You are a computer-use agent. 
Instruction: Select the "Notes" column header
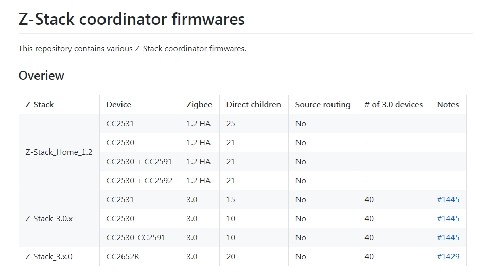coord(448,104)
